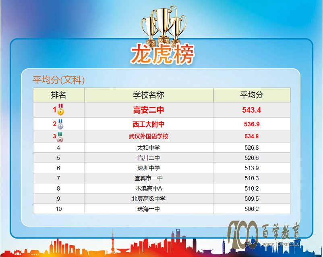Click rank number 6
Screen dimensions: 323x257
(58, 168)
